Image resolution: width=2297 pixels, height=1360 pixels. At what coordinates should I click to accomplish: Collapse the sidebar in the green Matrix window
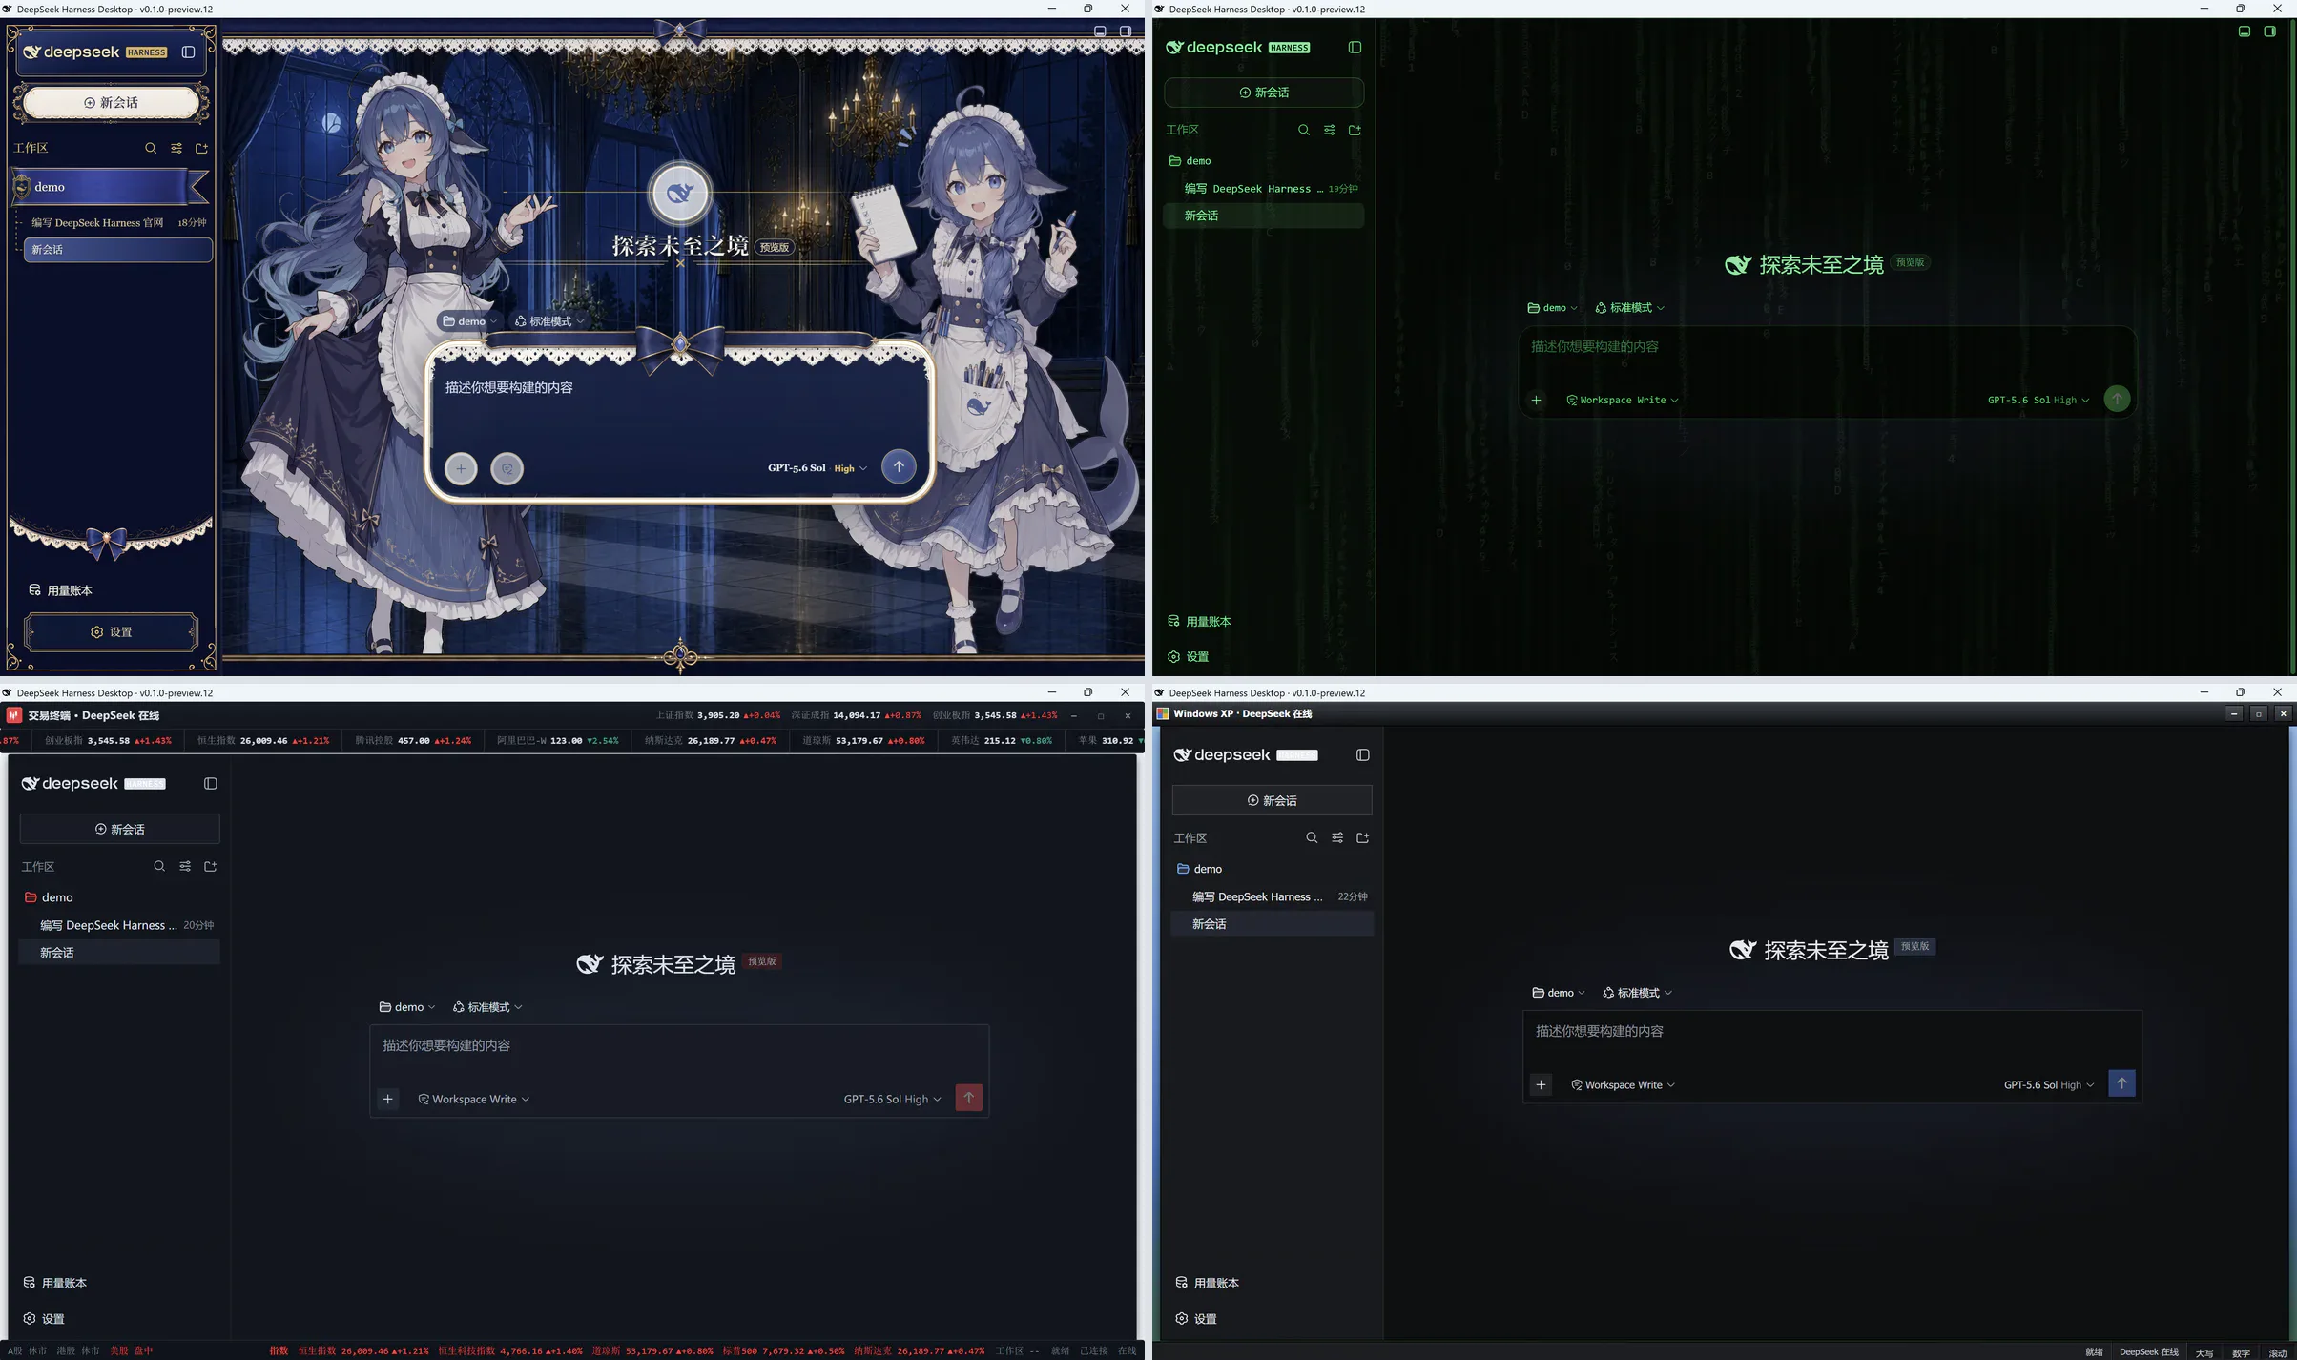pos(1355,47)
